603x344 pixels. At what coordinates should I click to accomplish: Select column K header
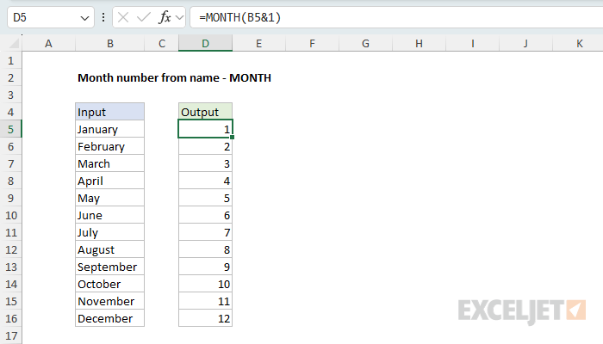tap(578, 43)
